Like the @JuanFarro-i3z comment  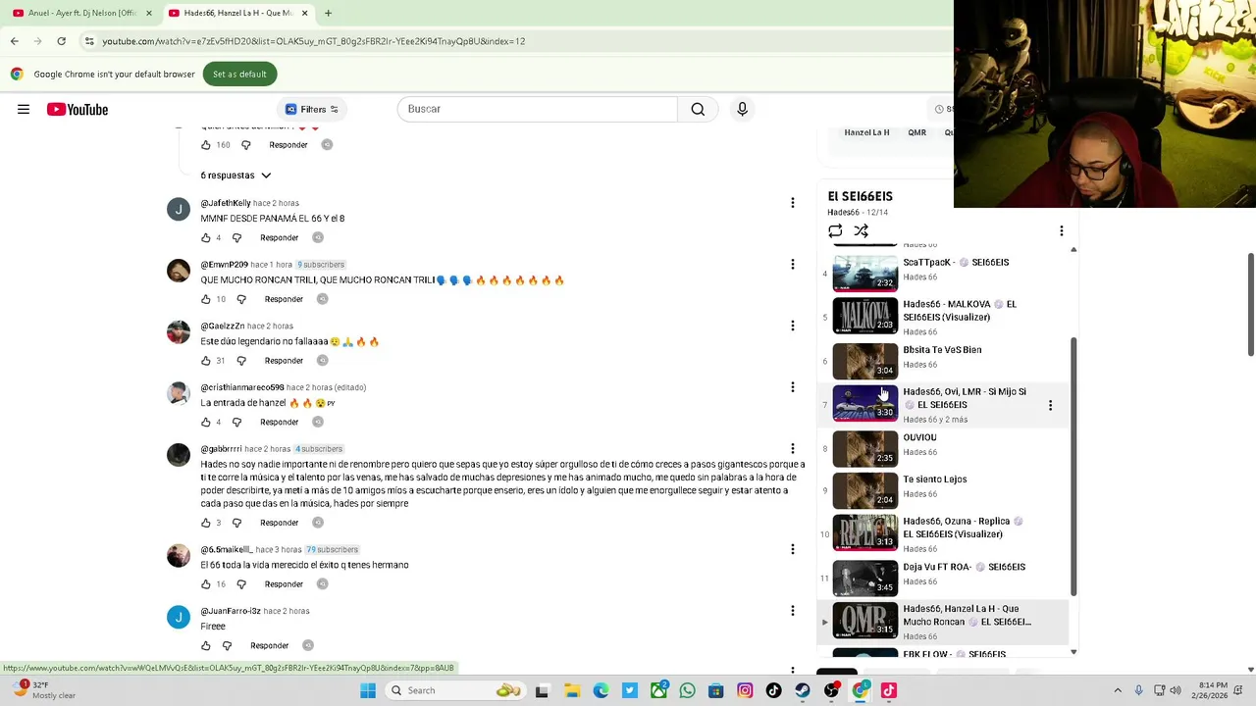click(206, 645)
